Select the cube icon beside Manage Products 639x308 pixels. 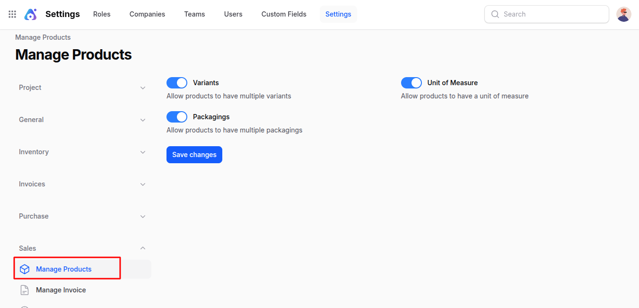click(x=25, y=269)
